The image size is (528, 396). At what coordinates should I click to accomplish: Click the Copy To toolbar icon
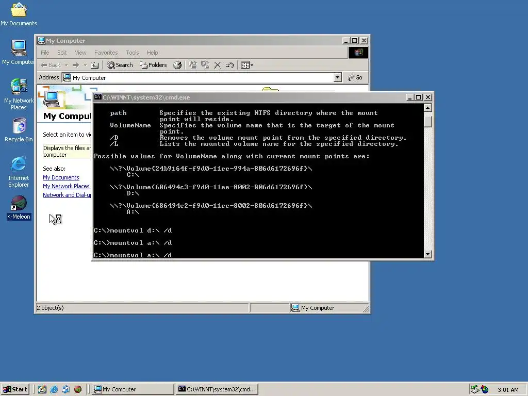[205, 65]
